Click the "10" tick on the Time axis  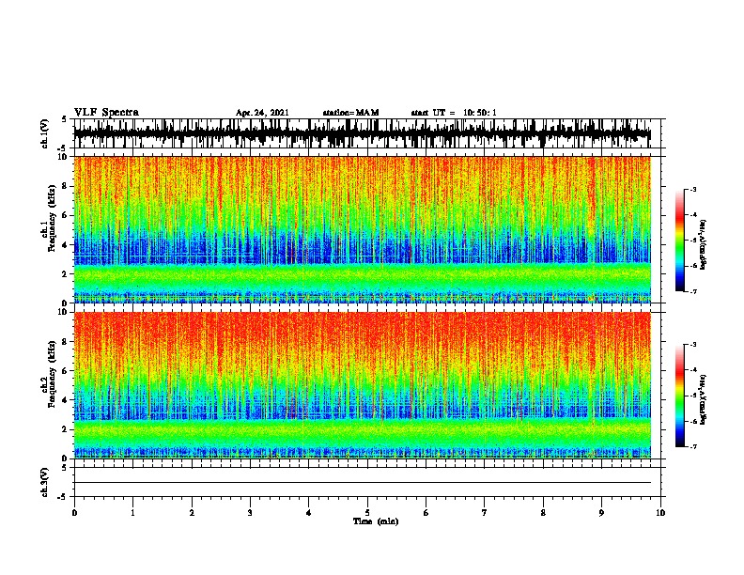pyautogui.click(x=660, y=513)
